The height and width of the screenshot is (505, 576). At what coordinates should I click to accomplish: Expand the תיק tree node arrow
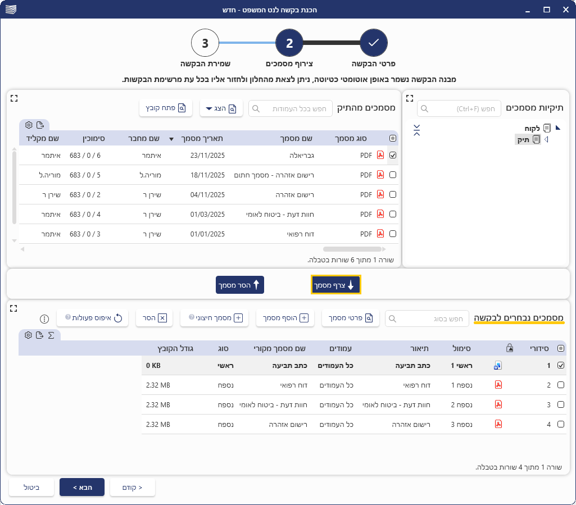(546, 139)
